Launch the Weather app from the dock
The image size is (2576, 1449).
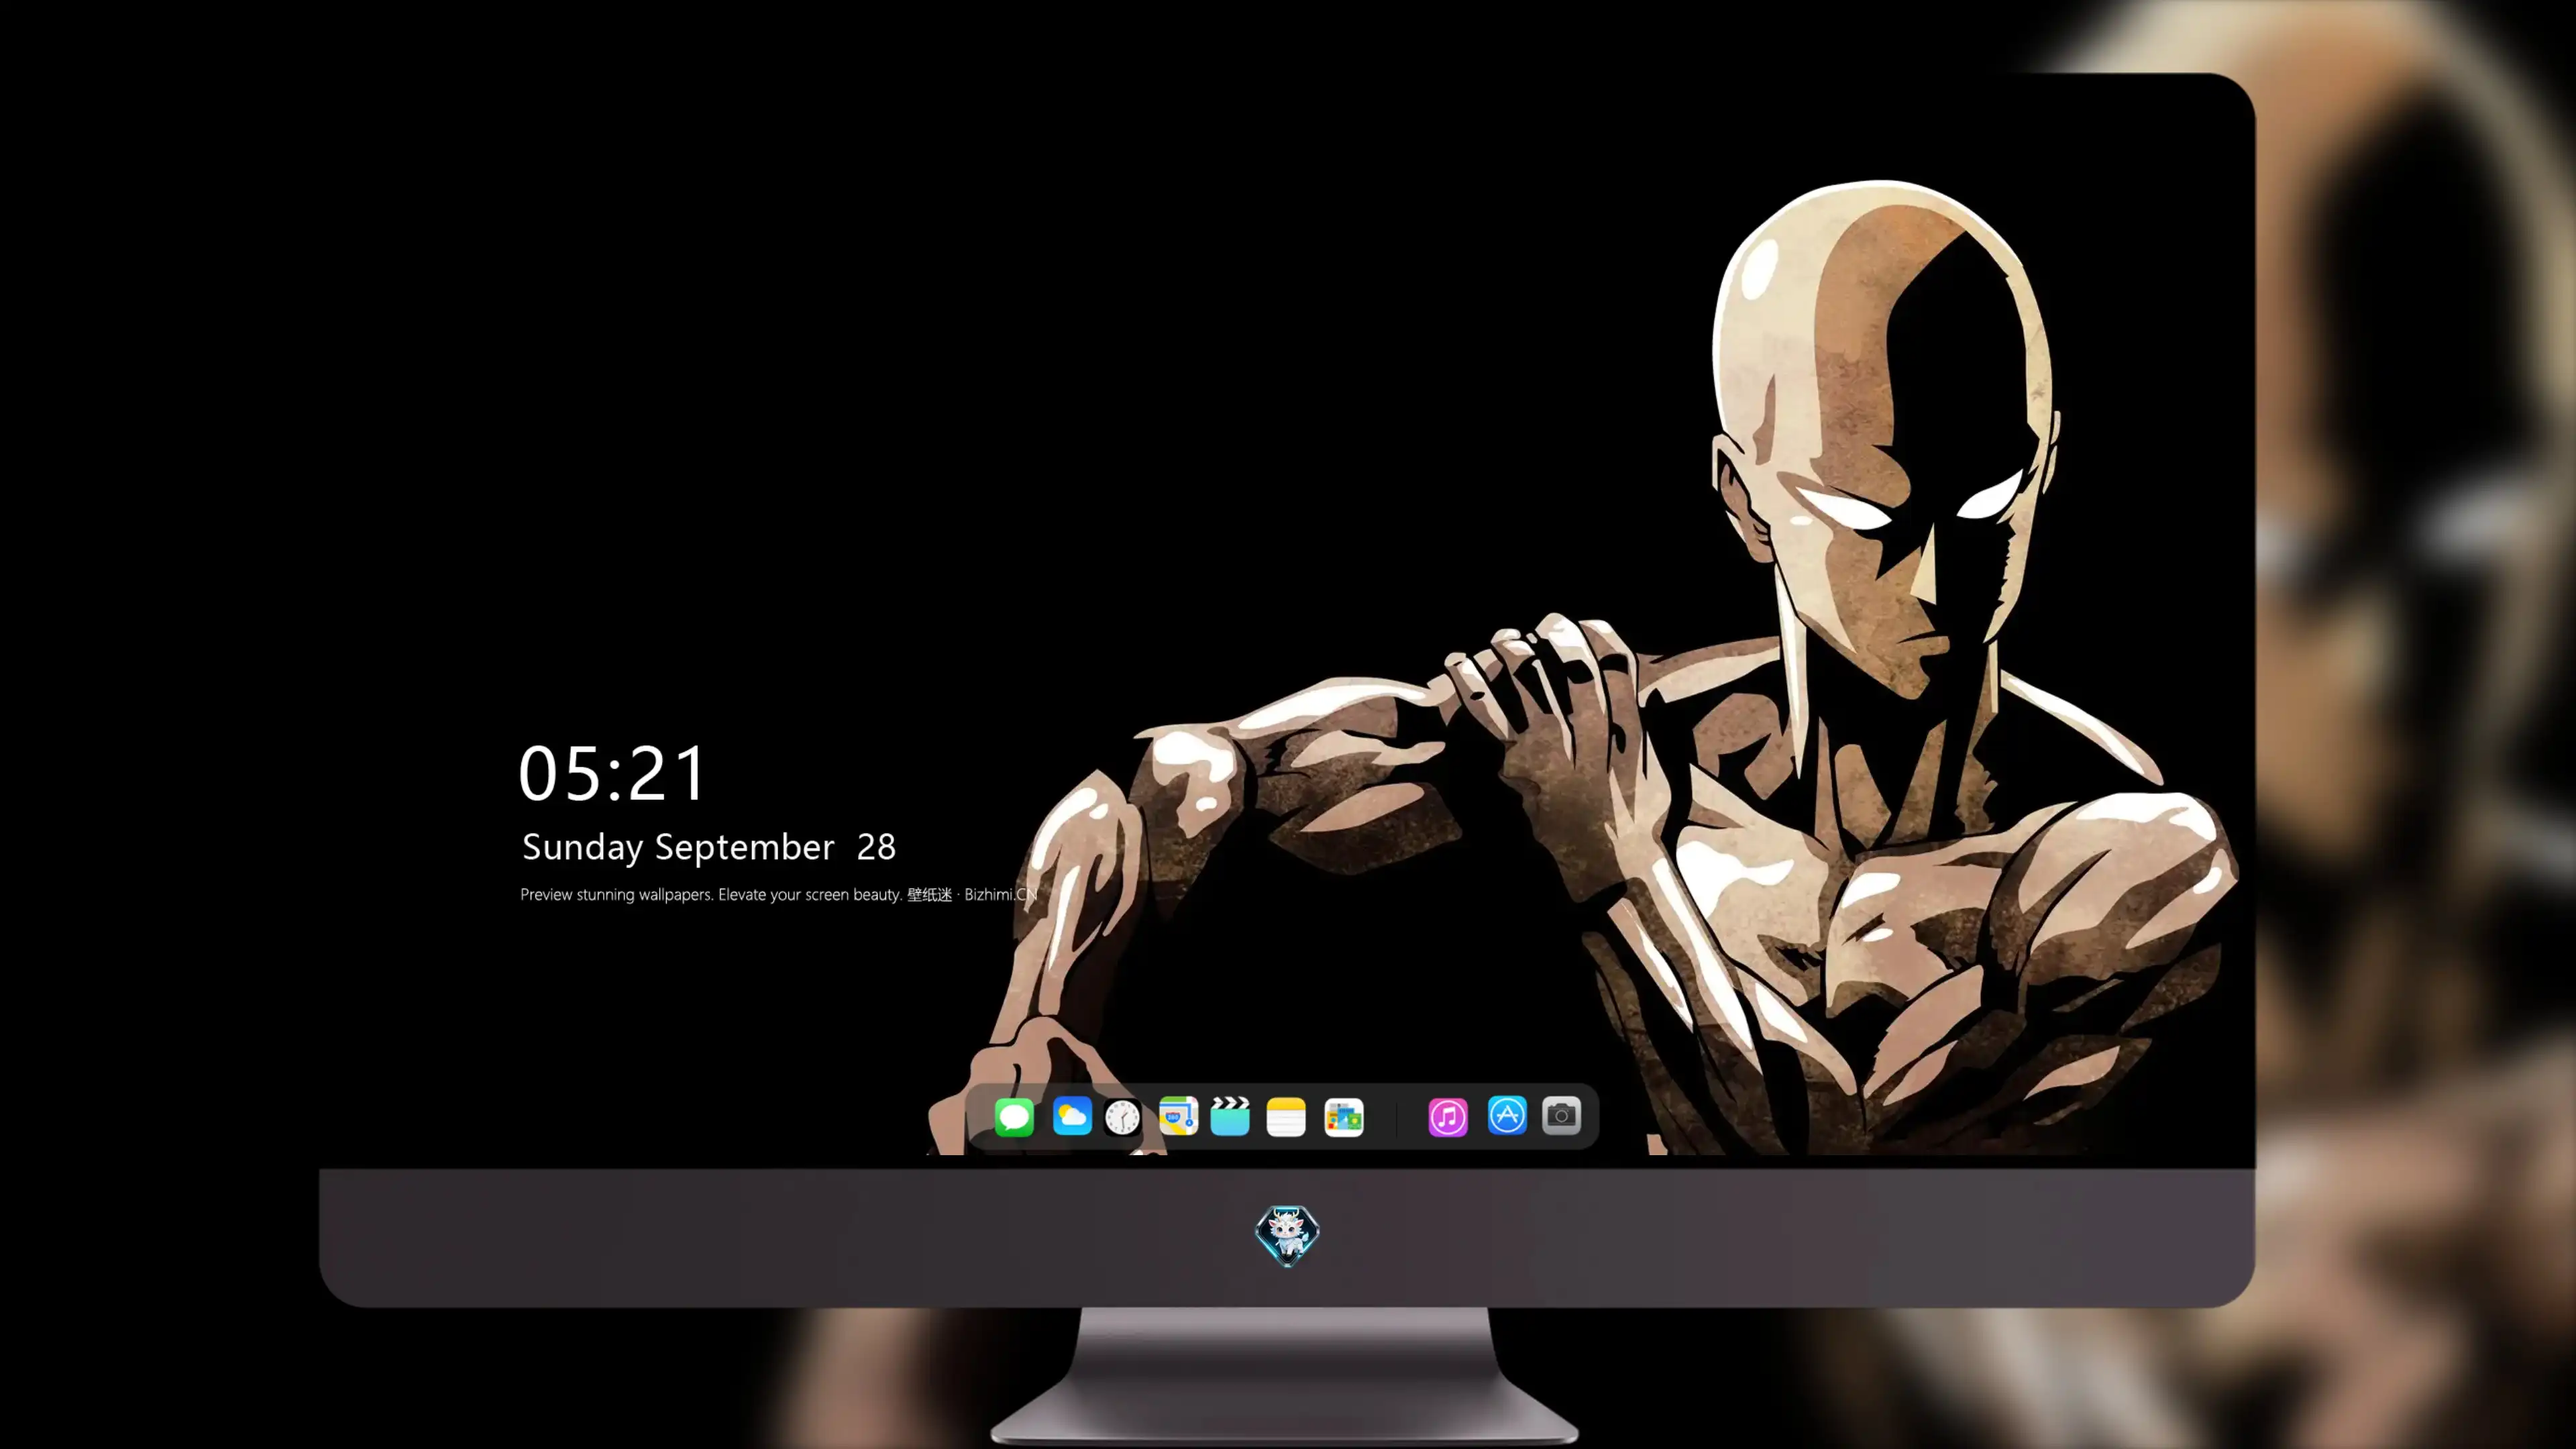point(1072,1116)
